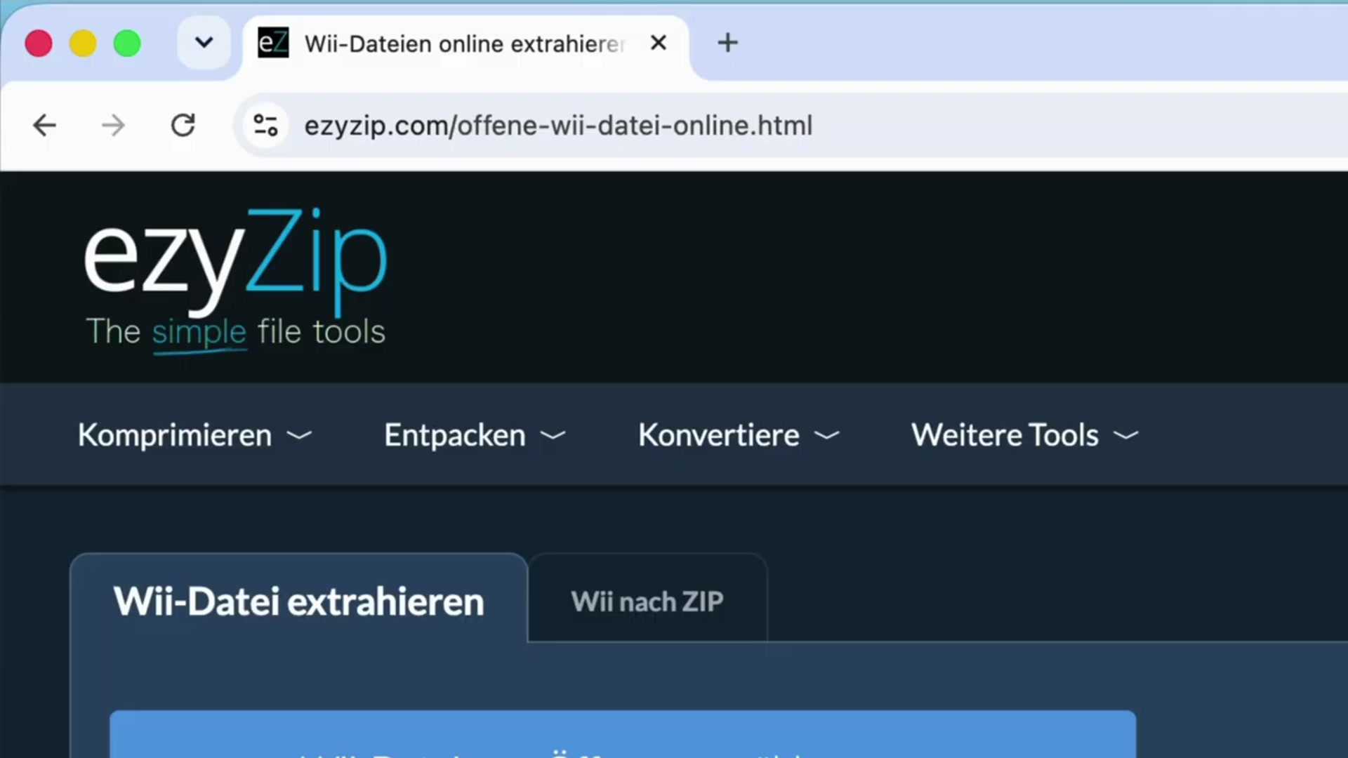Image resolution: width=1348 pixels, height=758 pixels.
Task: Open the tab search dropdown
Action: pyautogui.click(x=204, y=43)
